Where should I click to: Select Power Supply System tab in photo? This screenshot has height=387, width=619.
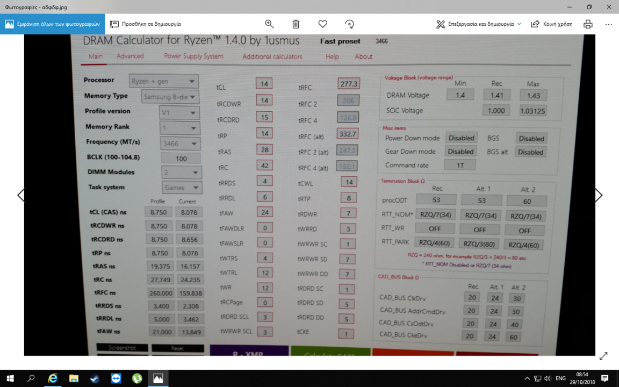[x=193, y=56]
